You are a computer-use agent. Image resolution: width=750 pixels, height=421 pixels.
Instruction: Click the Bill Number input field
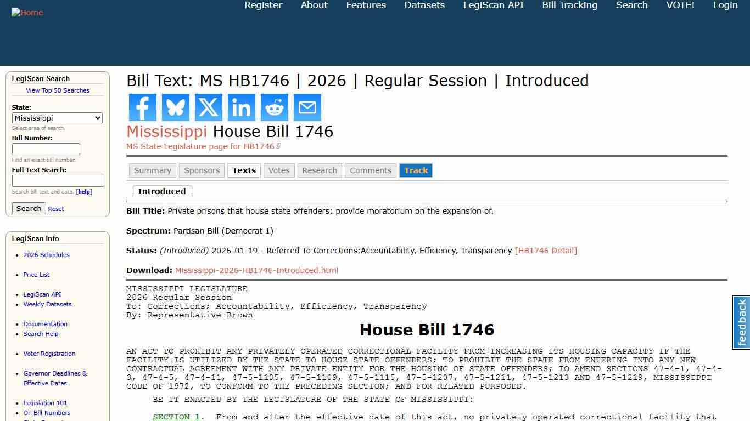[46, 149]
